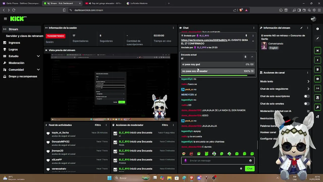This screenshot has height=182, width=323.
Task: Bookmark this page in the address bar
Action: coord(64,10)
